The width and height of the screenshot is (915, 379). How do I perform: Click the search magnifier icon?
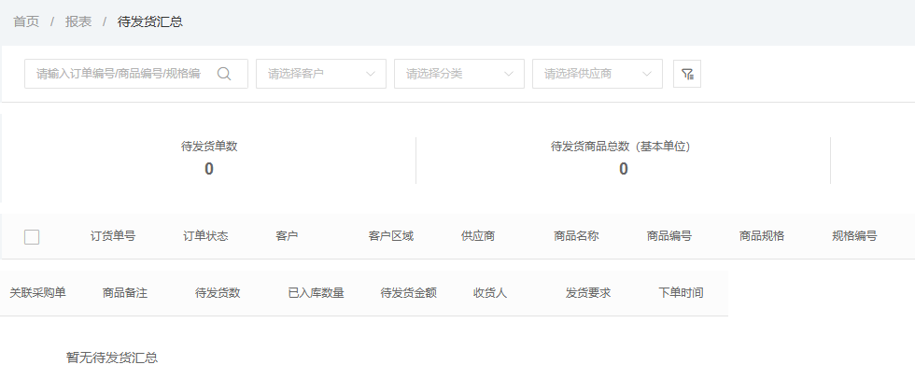click(224, 74)
